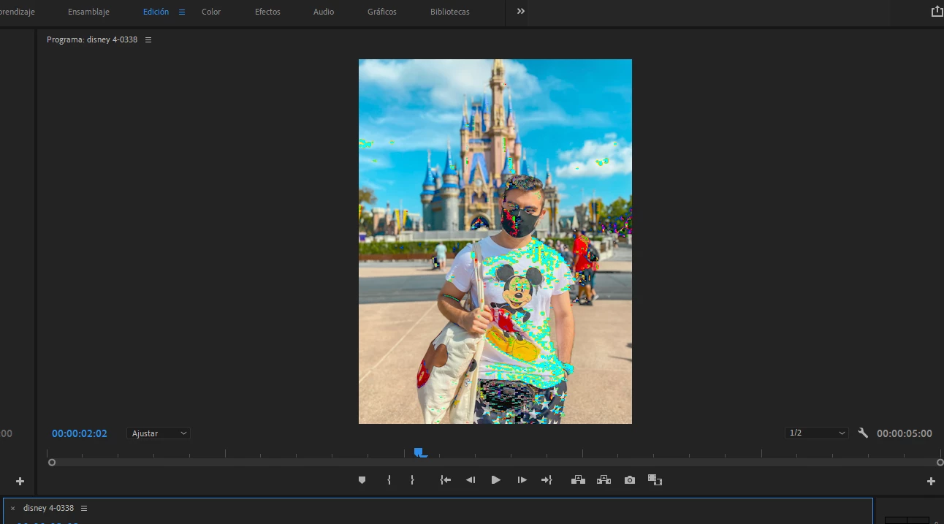Click the Extract button
Viewport: 944px width, 524px height.
604,480
